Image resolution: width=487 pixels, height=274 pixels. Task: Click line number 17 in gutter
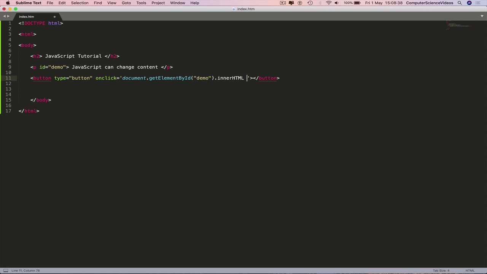click(8, 111)
